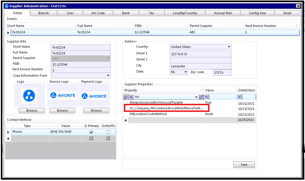Click the AlwaysAccumulateOhioLocalTaxable property
This screenshot has width=305, height=181.
[156, 102]
